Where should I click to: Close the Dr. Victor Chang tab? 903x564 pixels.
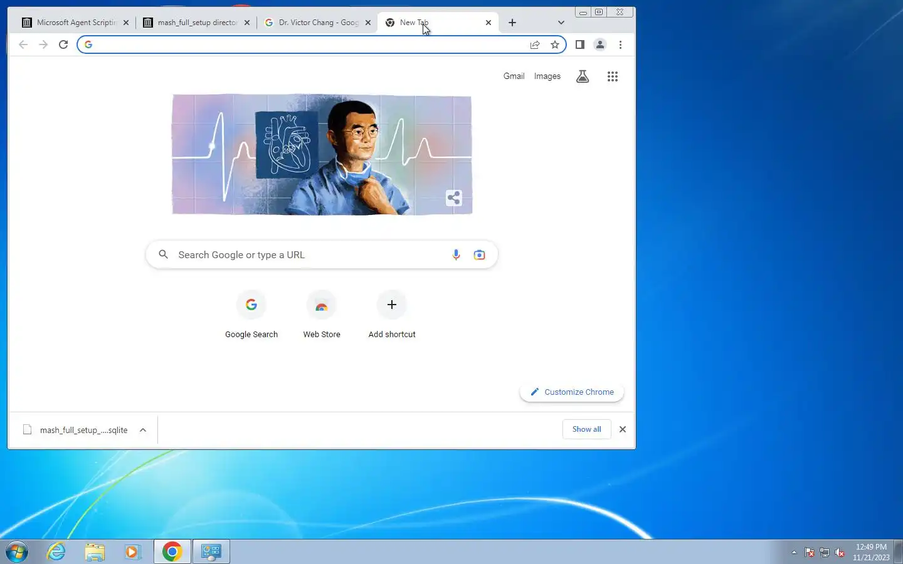(368, 23)
